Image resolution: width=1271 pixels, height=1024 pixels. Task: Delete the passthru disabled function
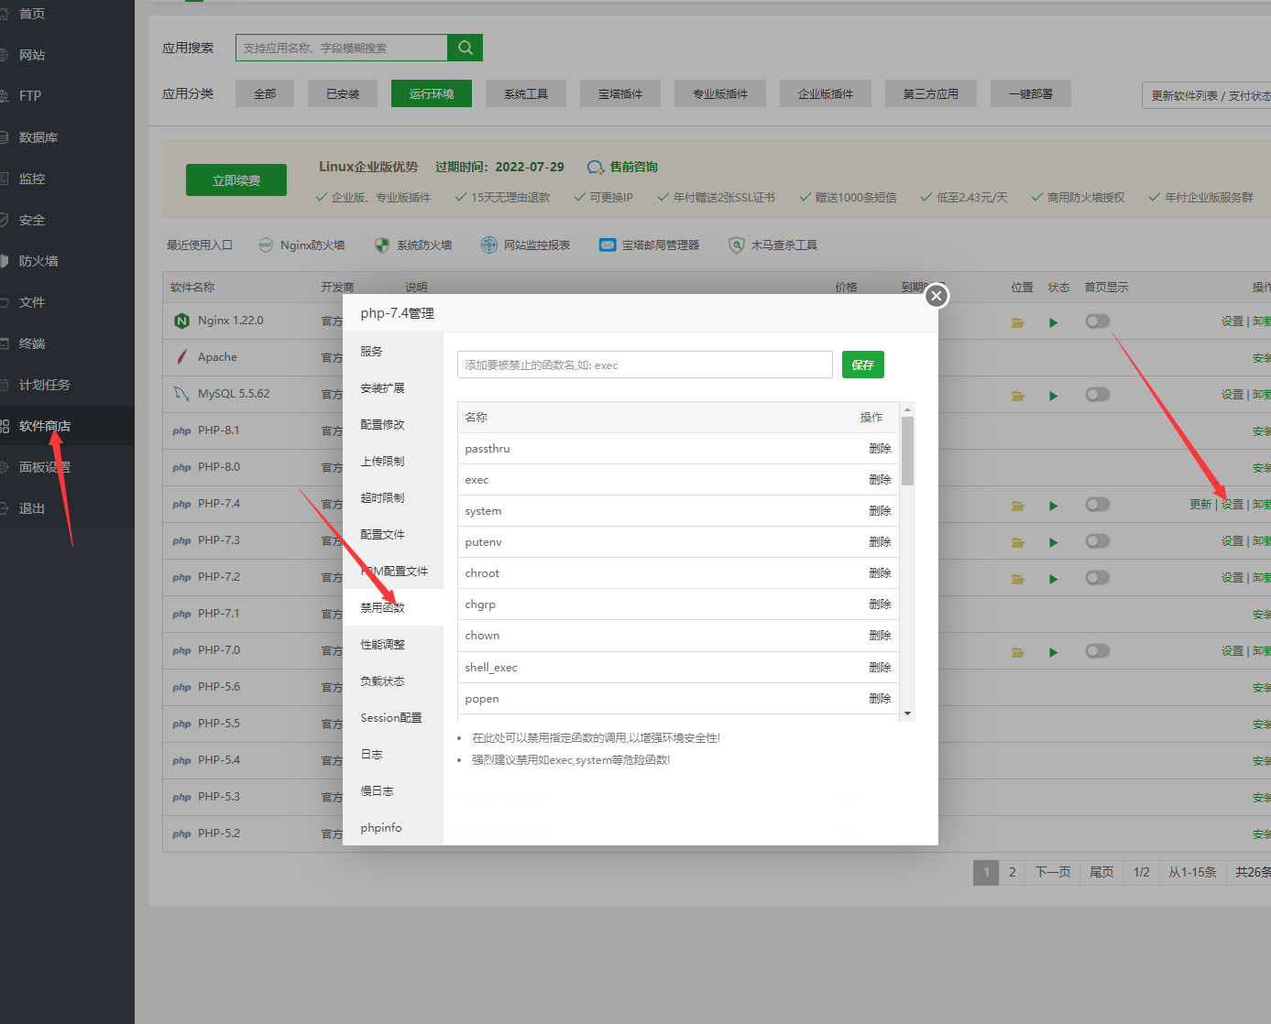point(880,449)
